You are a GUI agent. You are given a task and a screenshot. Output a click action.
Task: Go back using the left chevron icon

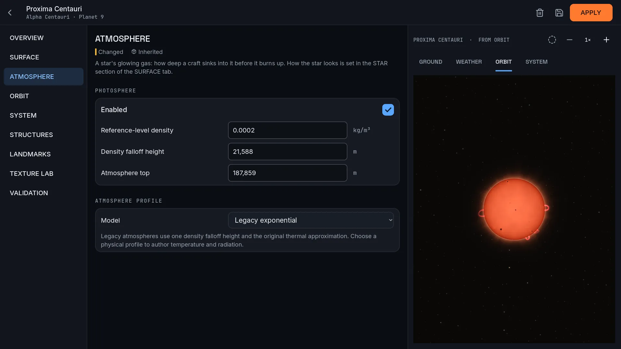10,13
